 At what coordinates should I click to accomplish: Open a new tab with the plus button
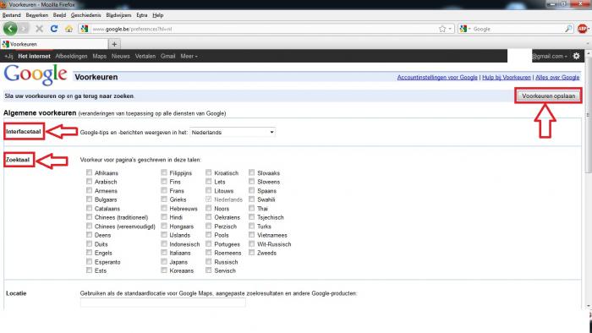click(114, 44)
